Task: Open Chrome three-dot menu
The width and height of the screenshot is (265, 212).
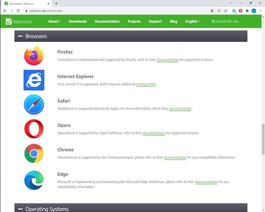Action: pos(261,11)
